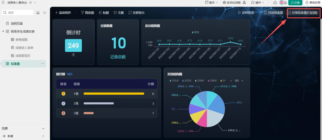Click the 3班 ranking row bar
Viewport: 322px width, 140px height.
point(89,113)
